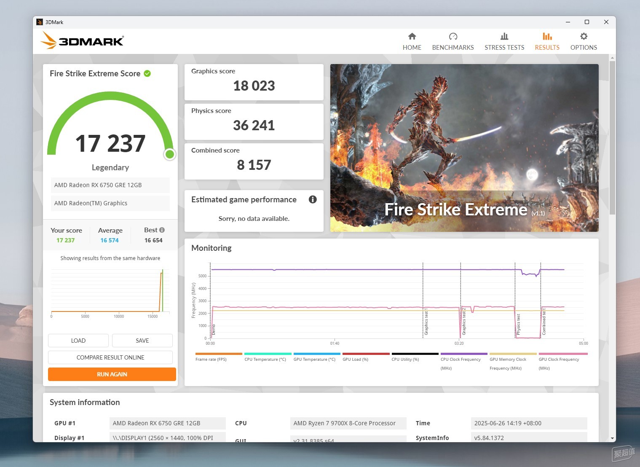Click the Physics test marker in monitoring chart
640x467 pixels.
[x=518, y=325]
